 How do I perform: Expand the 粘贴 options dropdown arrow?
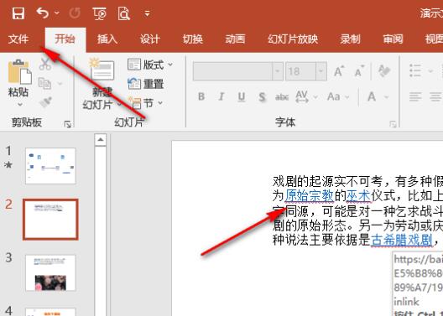tap(20, 105)
